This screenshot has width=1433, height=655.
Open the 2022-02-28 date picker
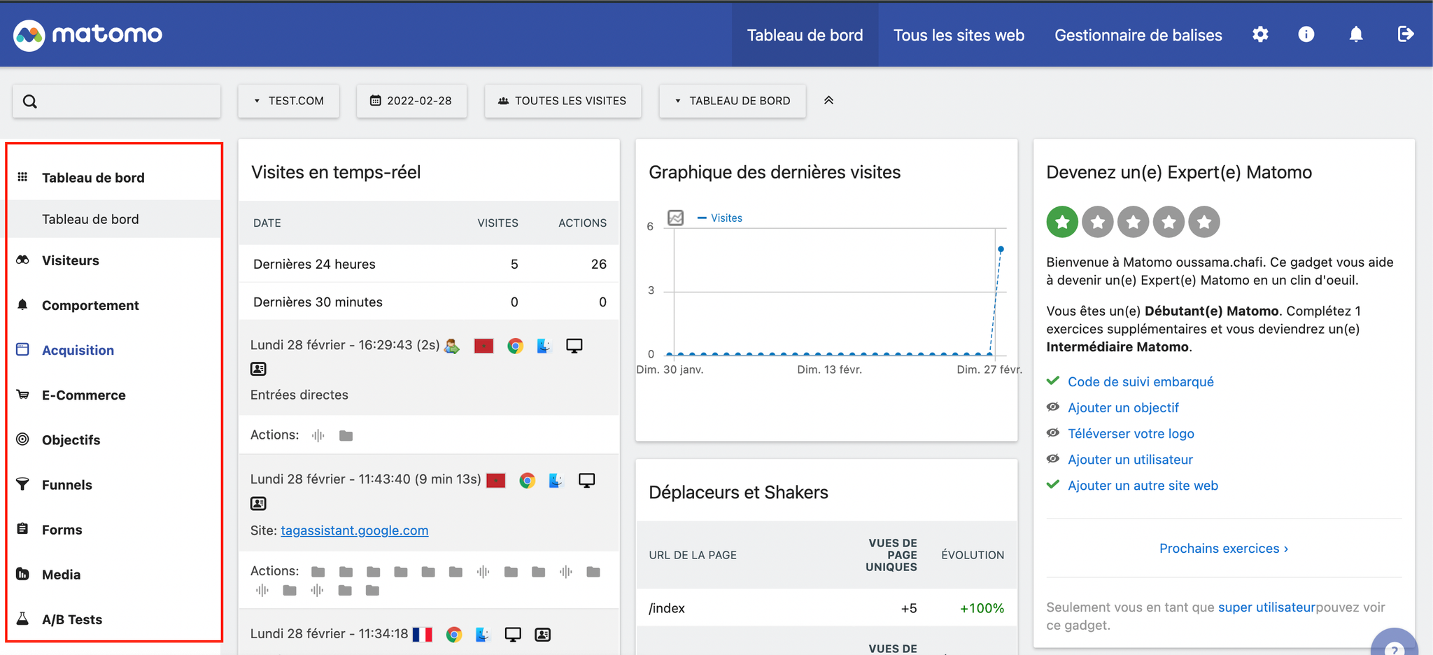point(411,101)
